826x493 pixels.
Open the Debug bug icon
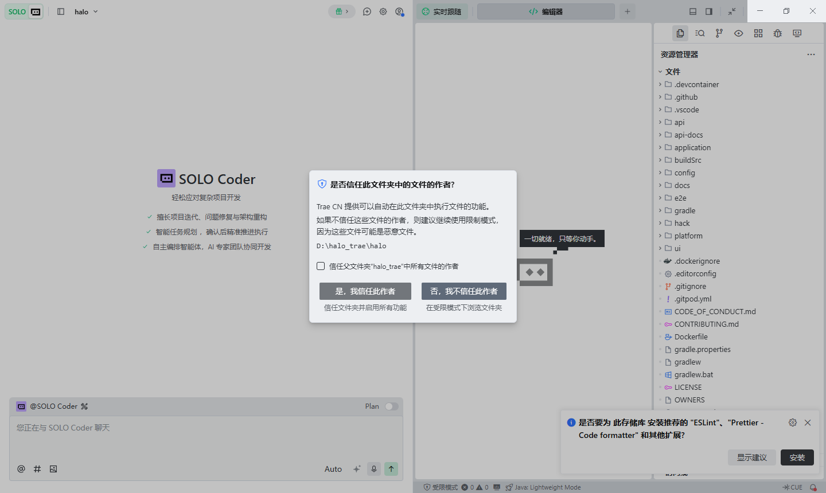778,33
